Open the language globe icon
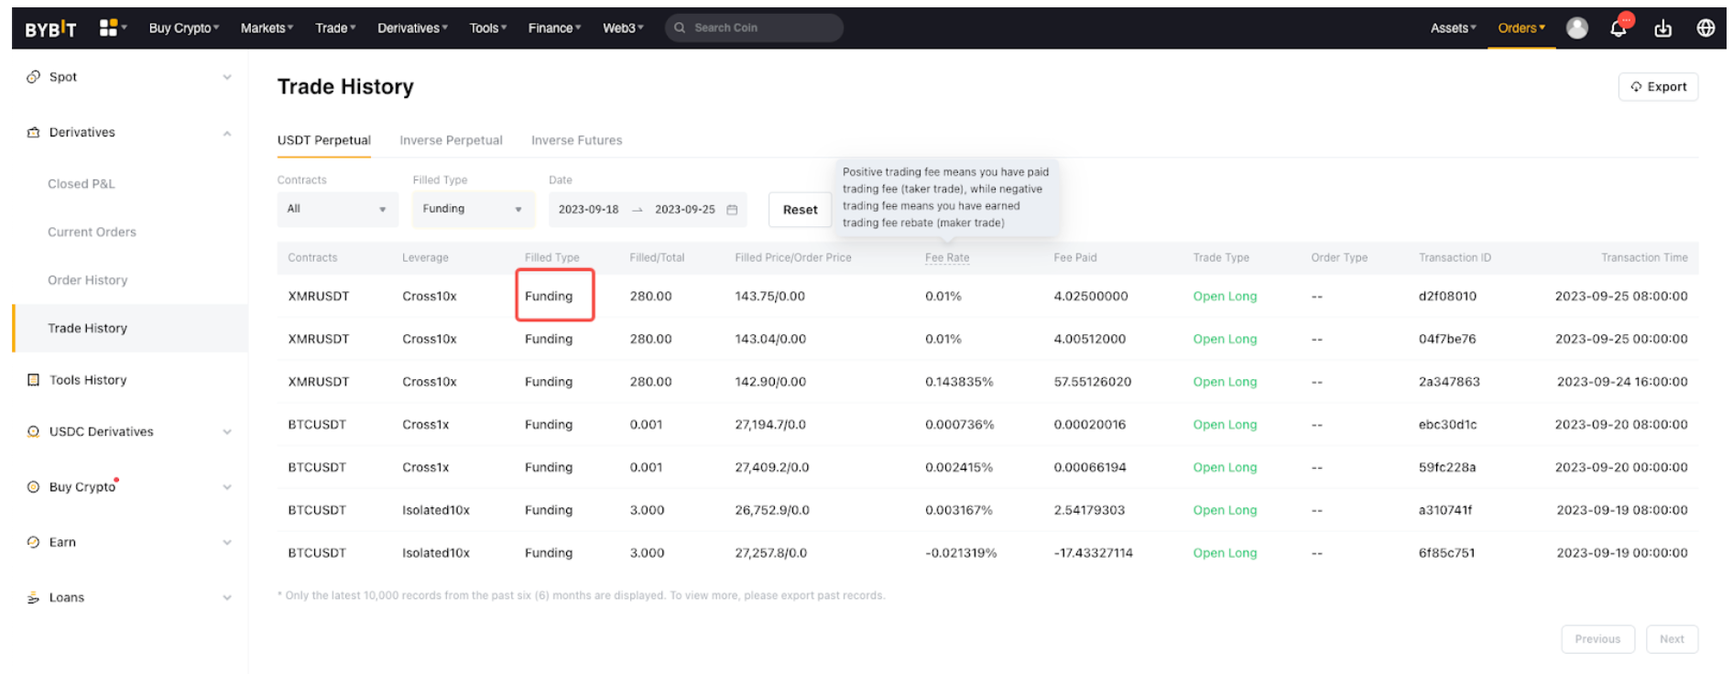1733x674 pixels. [1705, 28]
